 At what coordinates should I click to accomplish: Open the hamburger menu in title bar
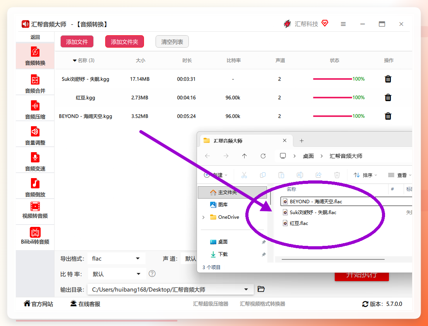click(x=343, y=24)
